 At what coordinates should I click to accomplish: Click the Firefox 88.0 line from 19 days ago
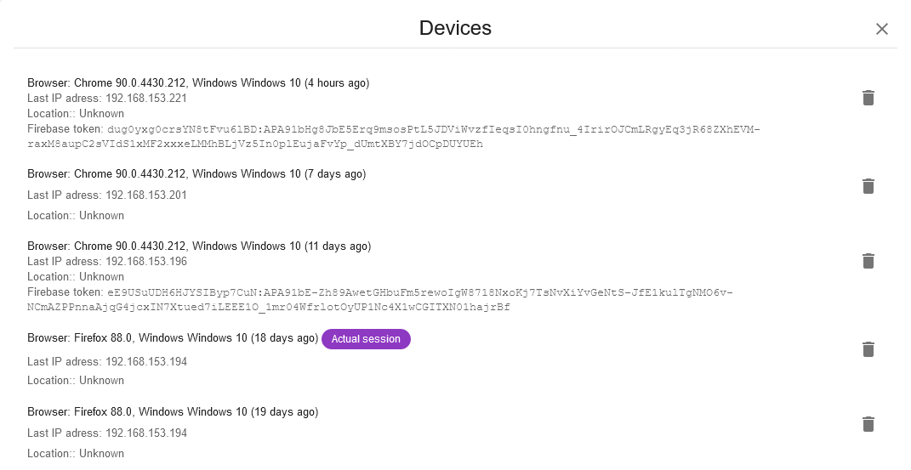coord(173,412)
